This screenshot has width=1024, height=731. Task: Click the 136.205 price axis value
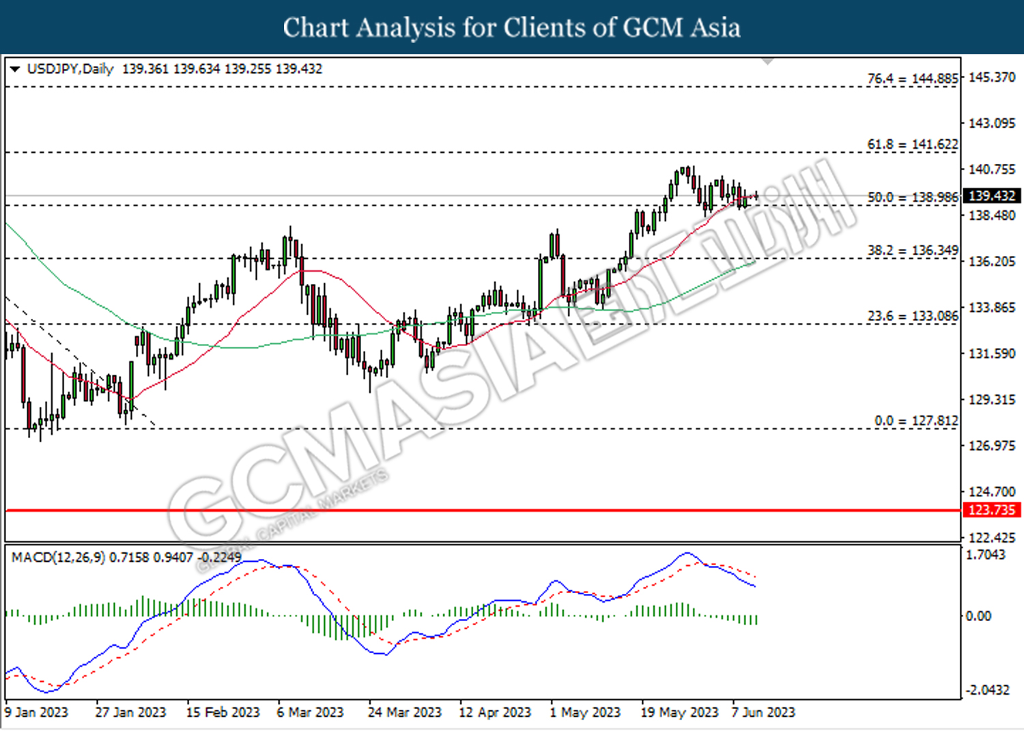[992, 261]
